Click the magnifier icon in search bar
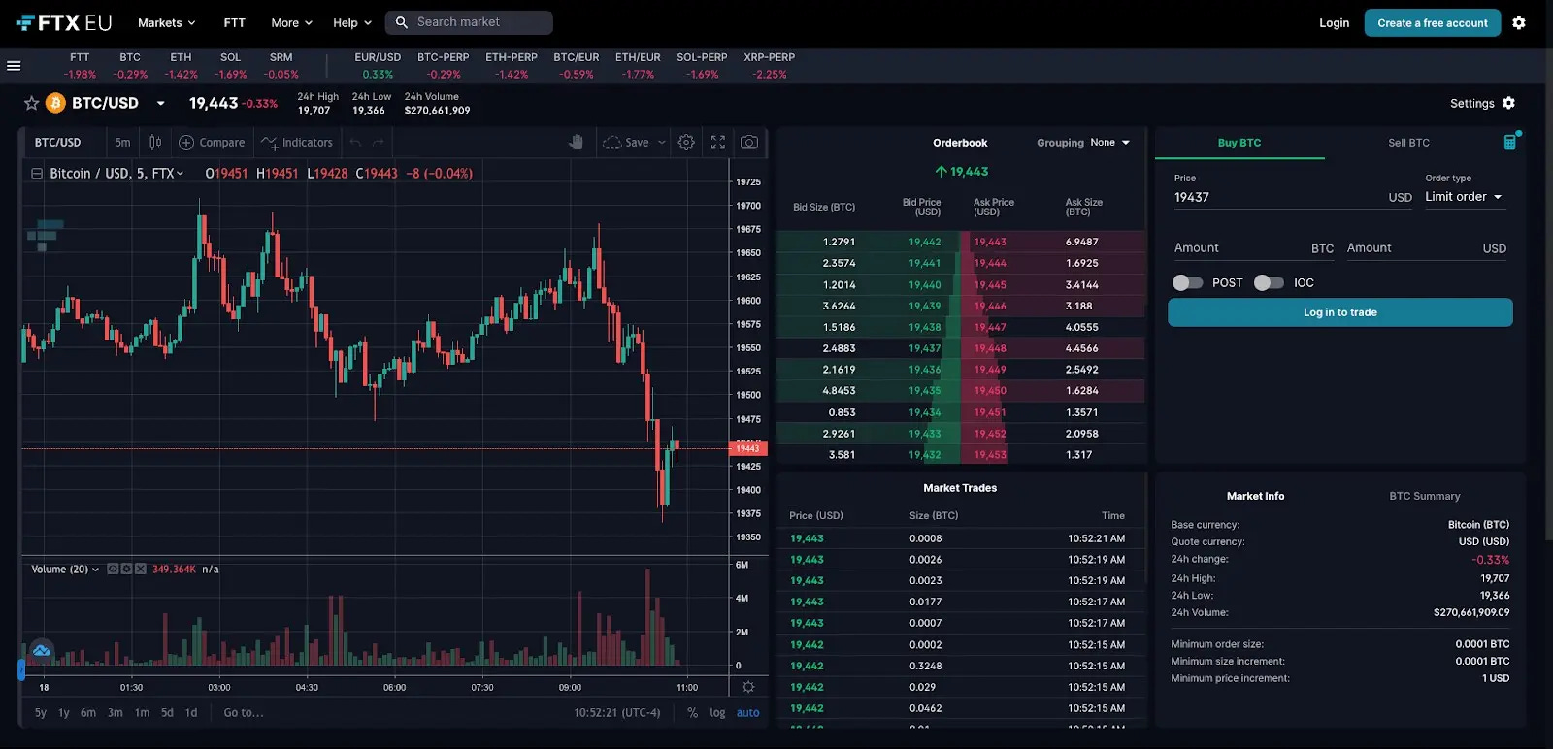The image size is (1553, 749). point(401,22)
